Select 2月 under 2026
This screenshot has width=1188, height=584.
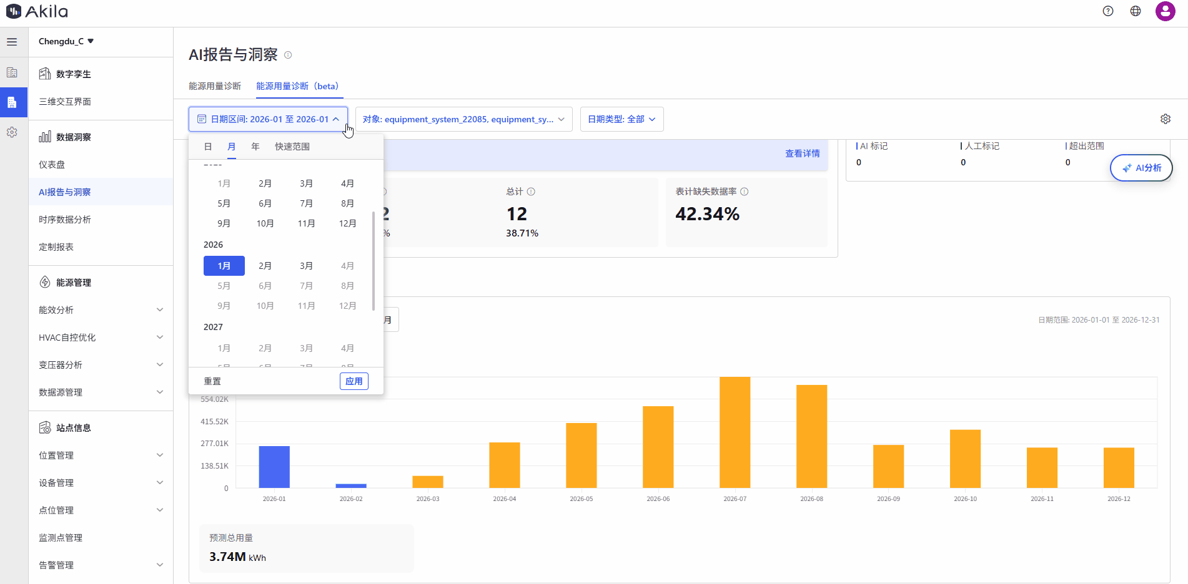click(265, 266)
